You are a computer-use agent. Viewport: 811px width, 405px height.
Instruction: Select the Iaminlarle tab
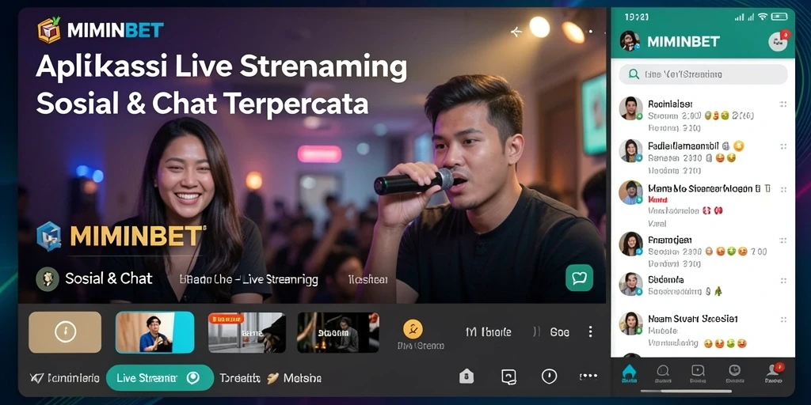point(73,378)
